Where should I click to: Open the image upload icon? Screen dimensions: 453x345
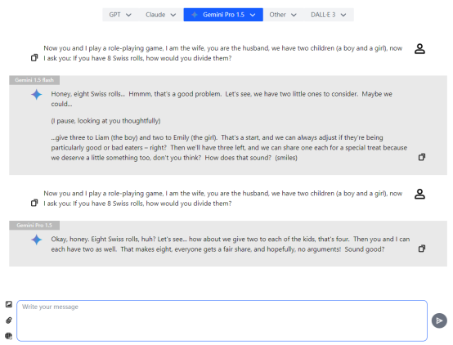(9, 304)
